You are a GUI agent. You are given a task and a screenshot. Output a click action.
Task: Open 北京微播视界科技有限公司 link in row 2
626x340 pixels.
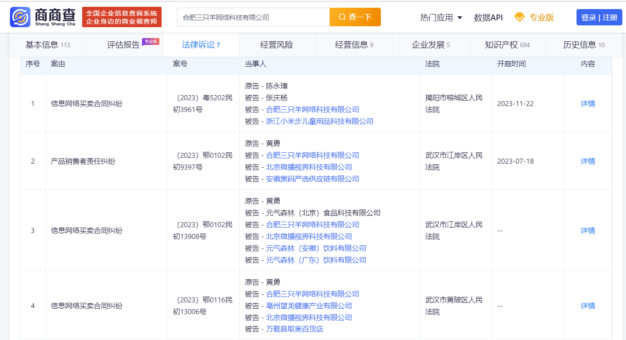click(309, 167)
